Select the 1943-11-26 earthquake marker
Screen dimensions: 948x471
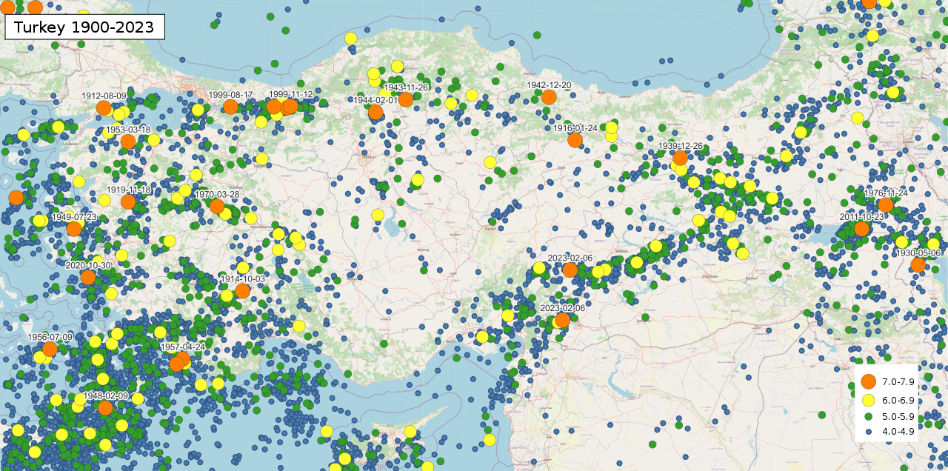pos(405,99)
